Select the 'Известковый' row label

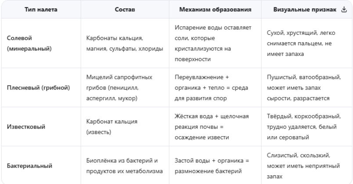pos(26,126)
